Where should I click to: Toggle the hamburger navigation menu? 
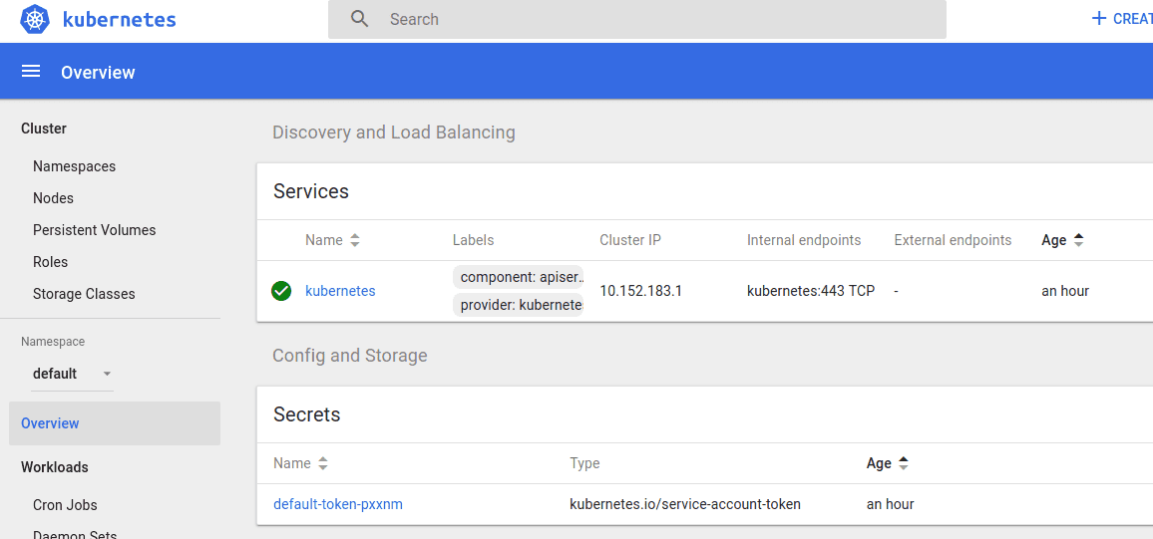31,72
